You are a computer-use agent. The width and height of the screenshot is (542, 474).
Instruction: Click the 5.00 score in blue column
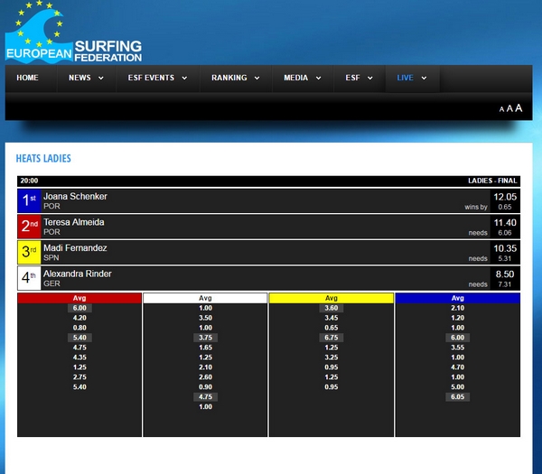coord(458,387)
